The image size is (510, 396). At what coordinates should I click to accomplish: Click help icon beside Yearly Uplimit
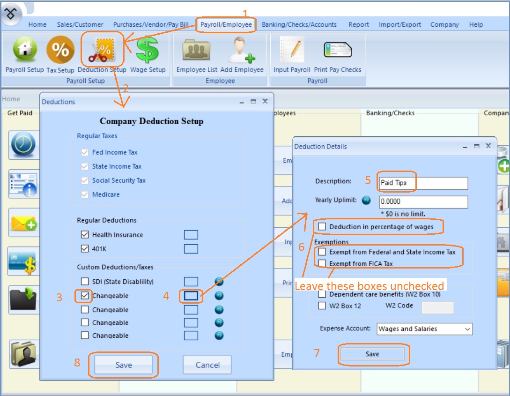tap(366, 201)
